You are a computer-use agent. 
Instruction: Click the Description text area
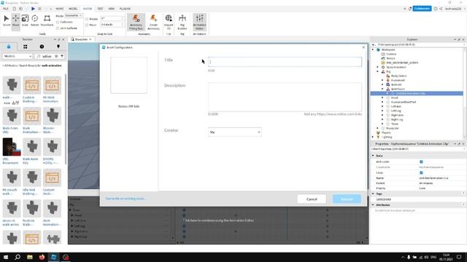[285, 97]
